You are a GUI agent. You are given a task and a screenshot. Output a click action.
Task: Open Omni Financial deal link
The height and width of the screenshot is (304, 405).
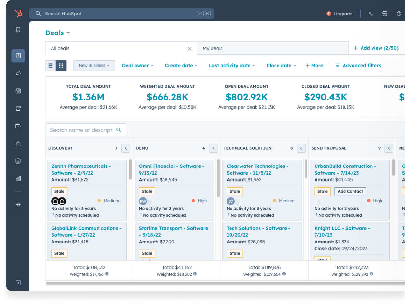coord(172,169)
